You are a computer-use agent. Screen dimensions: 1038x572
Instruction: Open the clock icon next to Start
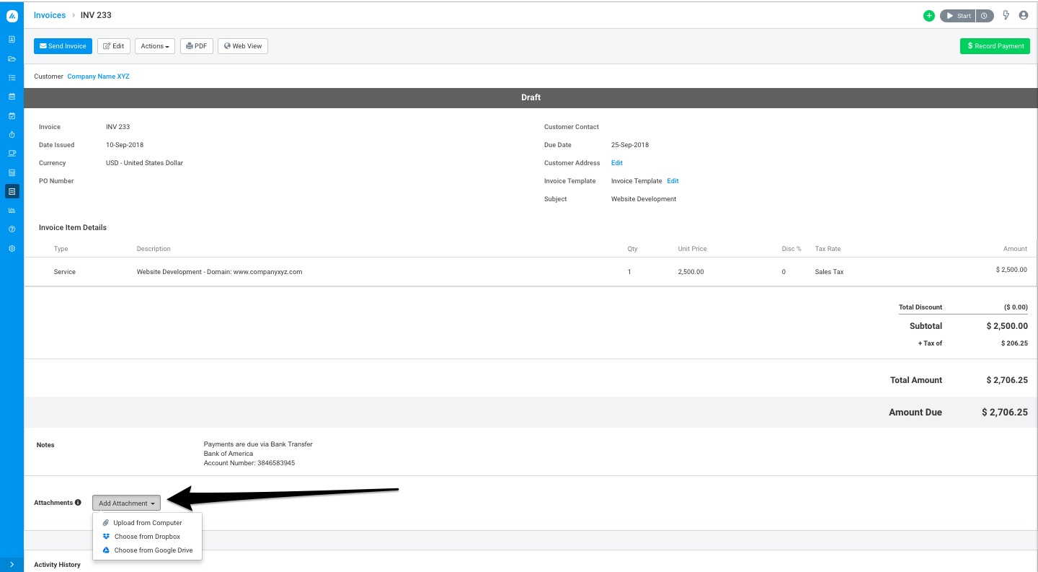tap(985, 16)
